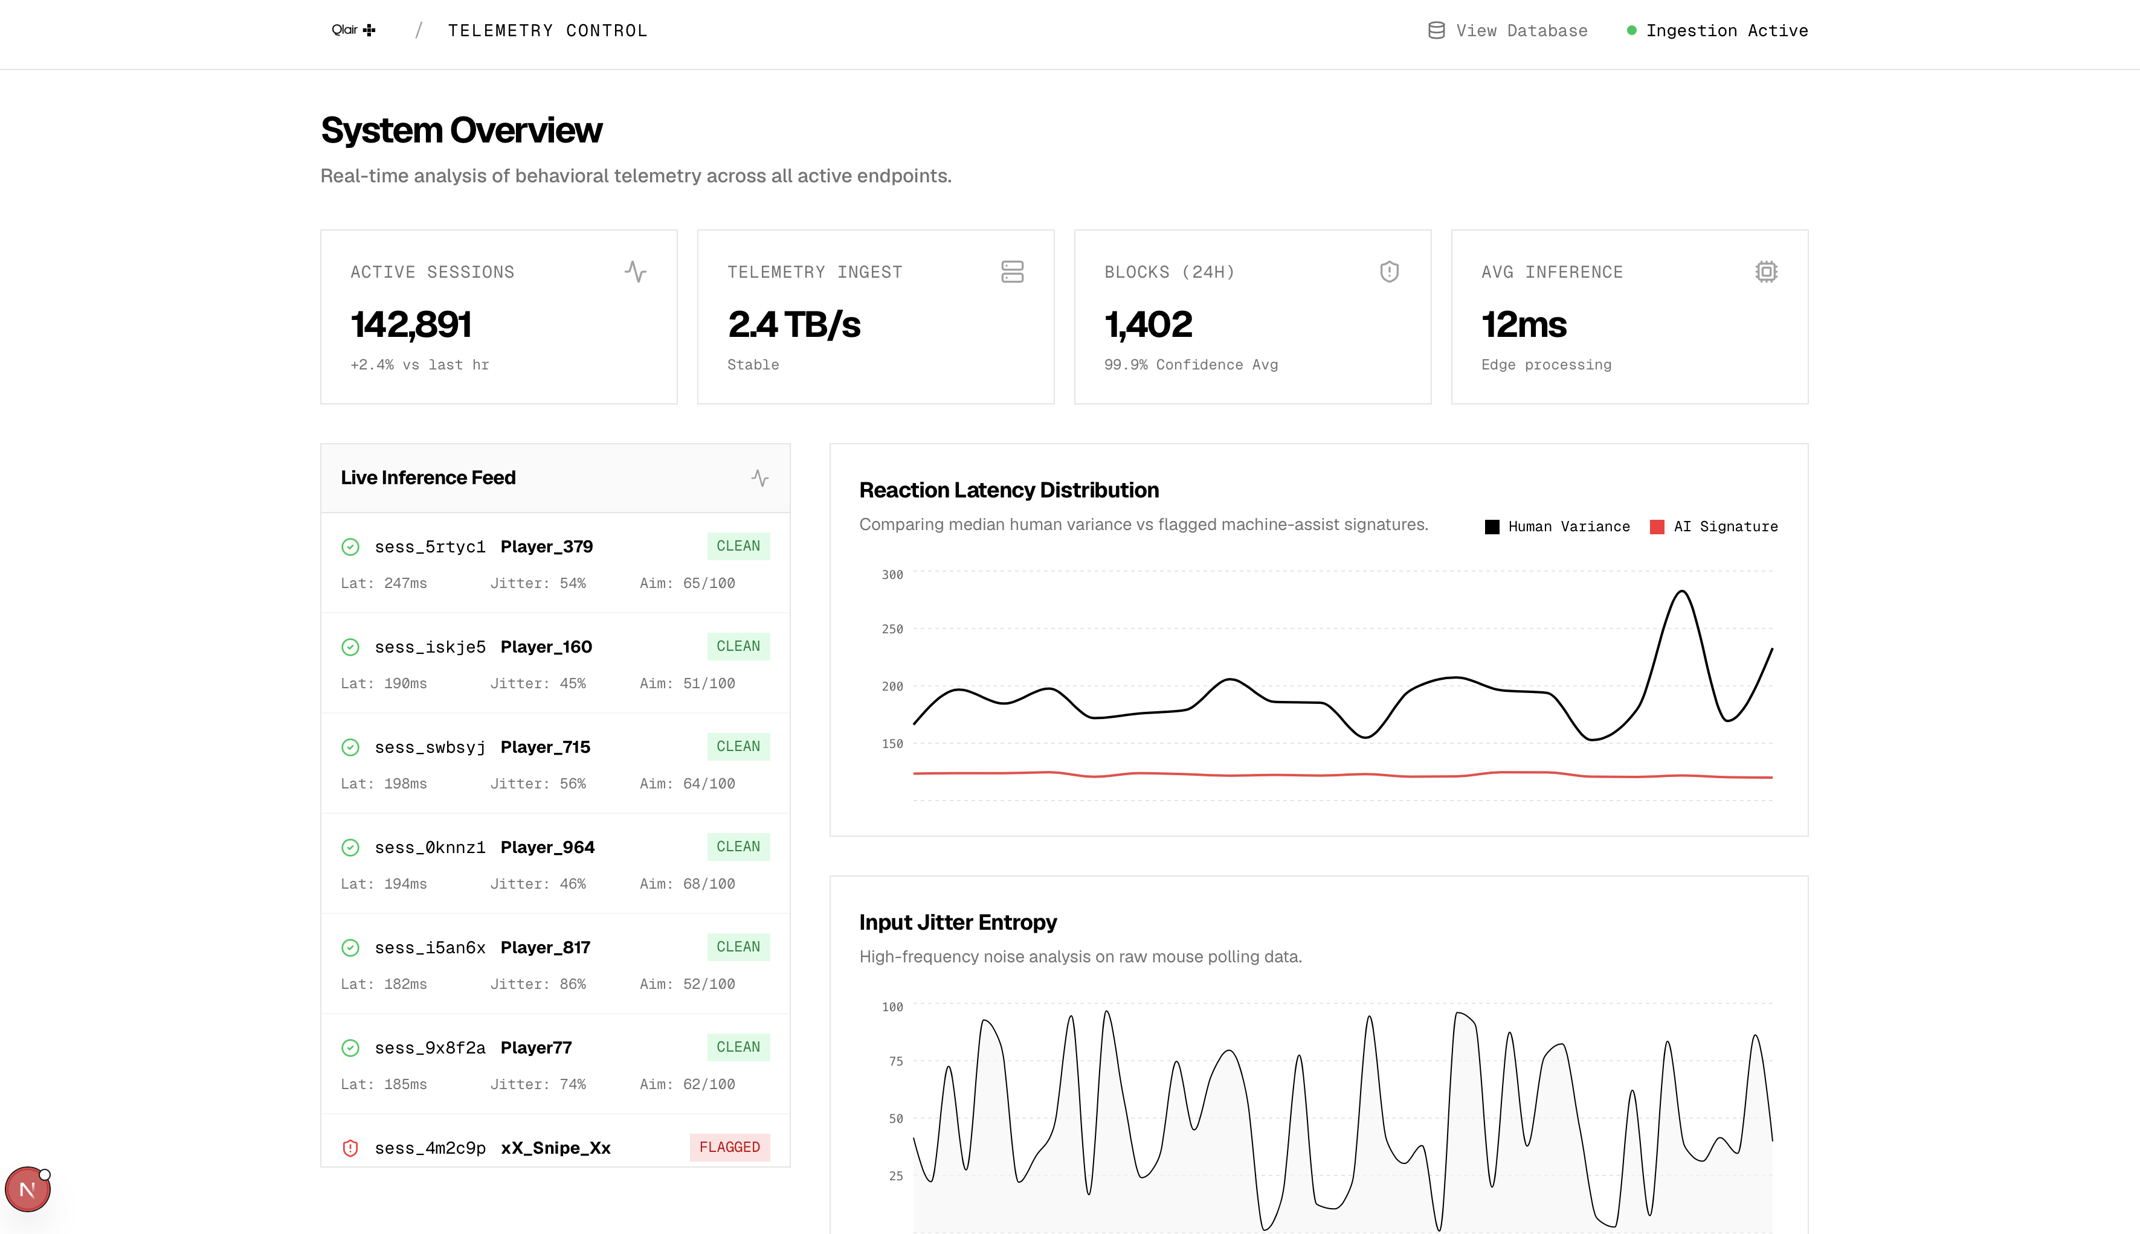This screenshot has height=1234, width=2140.
Task: Select player name Player_379
Action: click(x=546, y=546)
